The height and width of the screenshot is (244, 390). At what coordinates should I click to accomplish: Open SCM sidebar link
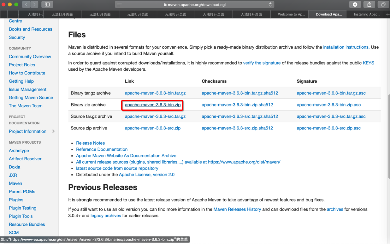pos(14,233)
